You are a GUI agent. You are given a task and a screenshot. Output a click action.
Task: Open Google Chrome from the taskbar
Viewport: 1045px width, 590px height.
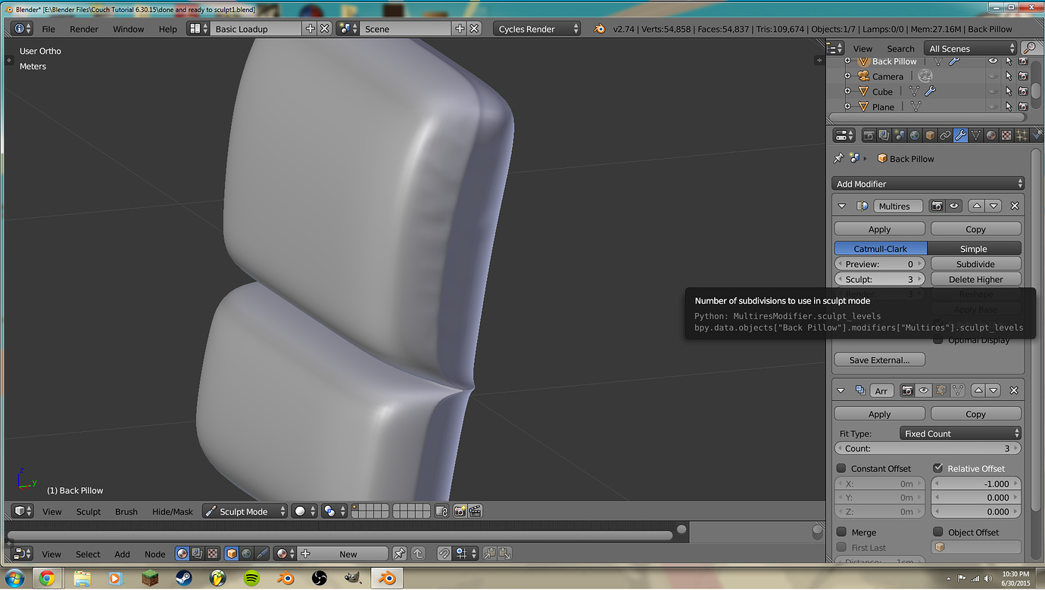click(x=47, y=579)
